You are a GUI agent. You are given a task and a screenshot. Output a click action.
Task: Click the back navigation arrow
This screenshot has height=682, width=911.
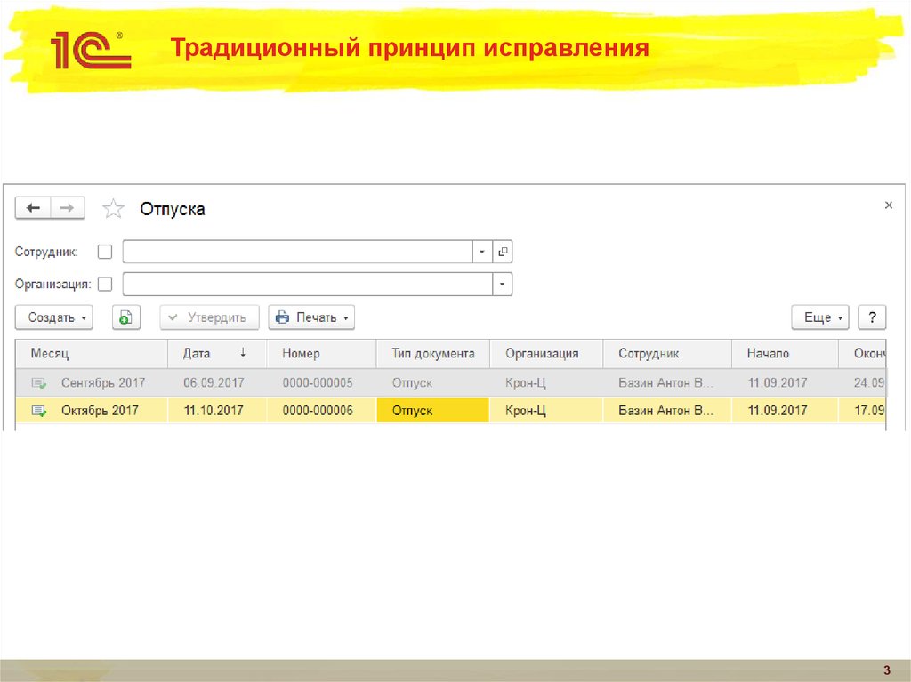click(x=32, y=207)
